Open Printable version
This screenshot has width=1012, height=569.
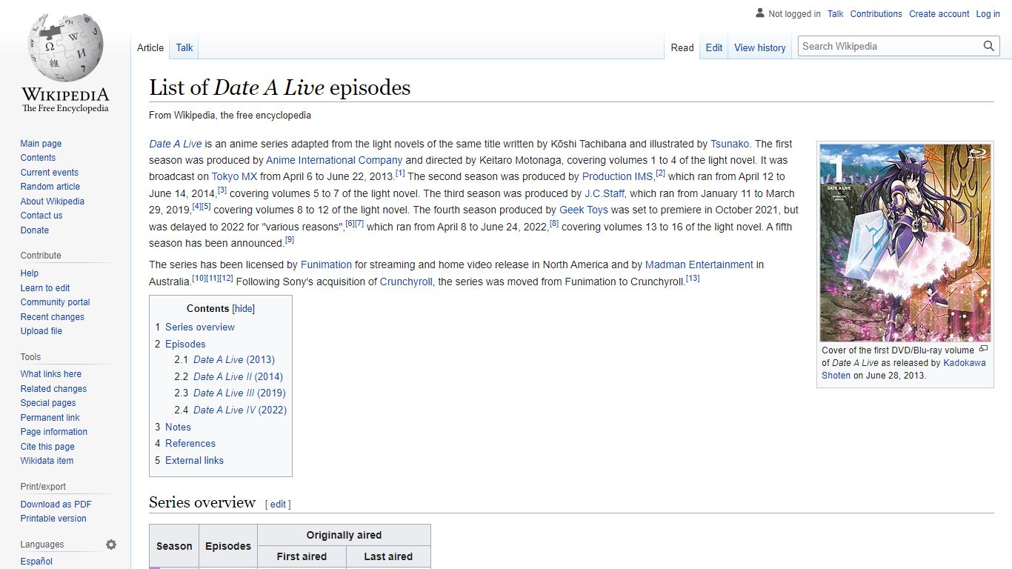53,519
